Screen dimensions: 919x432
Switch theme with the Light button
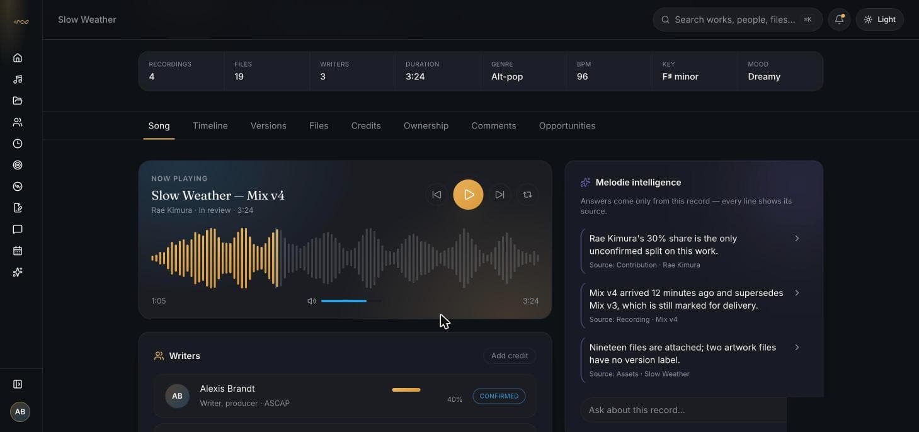880,20
